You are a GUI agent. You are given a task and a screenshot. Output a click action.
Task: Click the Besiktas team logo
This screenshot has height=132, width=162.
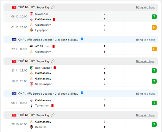(31, 127)
